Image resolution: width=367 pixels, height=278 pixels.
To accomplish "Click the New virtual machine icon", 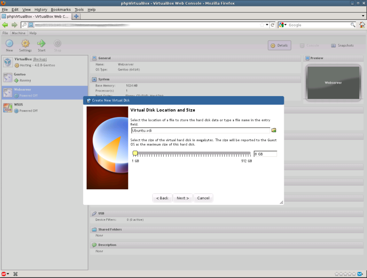I will pyautogui.click(x=9, y=43).
